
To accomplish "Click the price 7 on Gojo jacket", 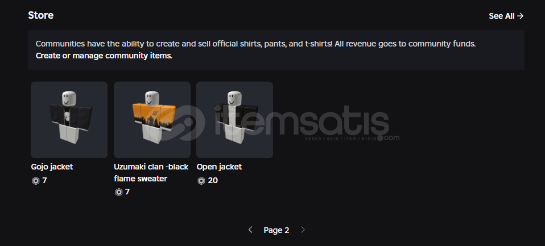I will pos(44,180).
